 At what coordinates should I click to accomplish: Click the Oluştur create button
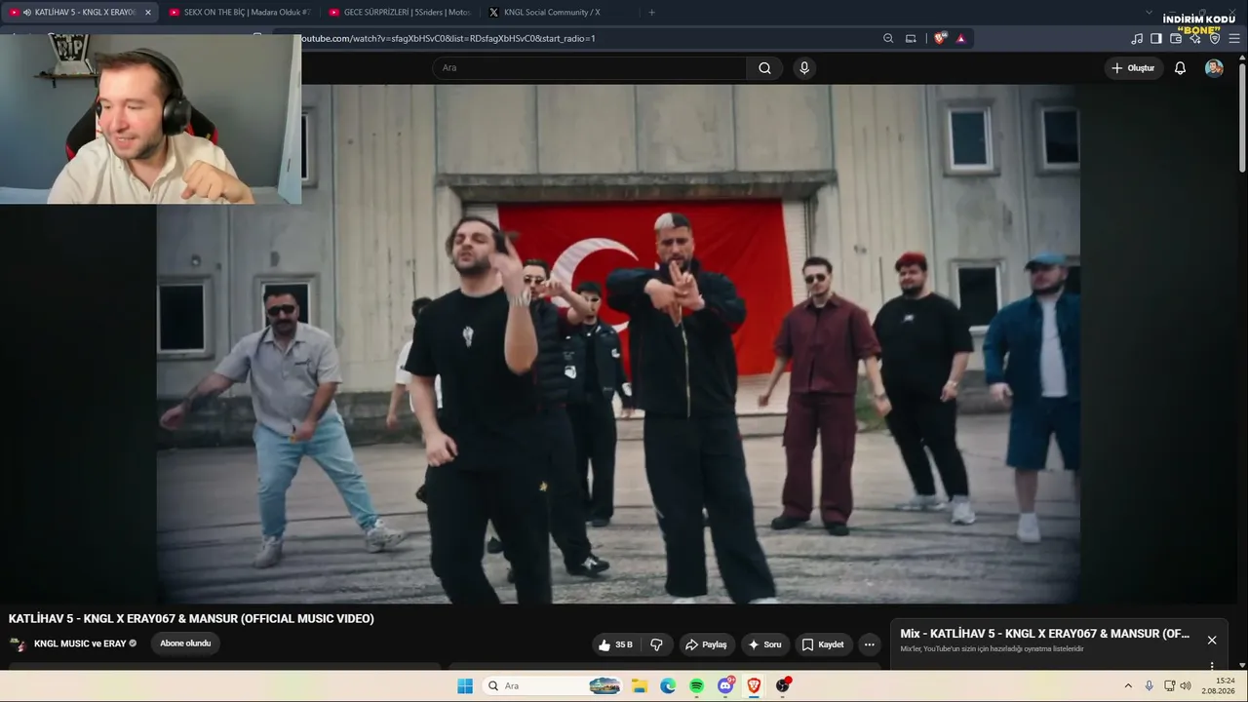pos(1133,68)
